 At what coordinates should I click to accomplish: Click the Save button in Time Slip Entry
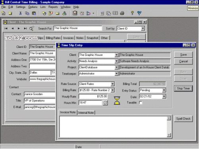pos(184,55)
